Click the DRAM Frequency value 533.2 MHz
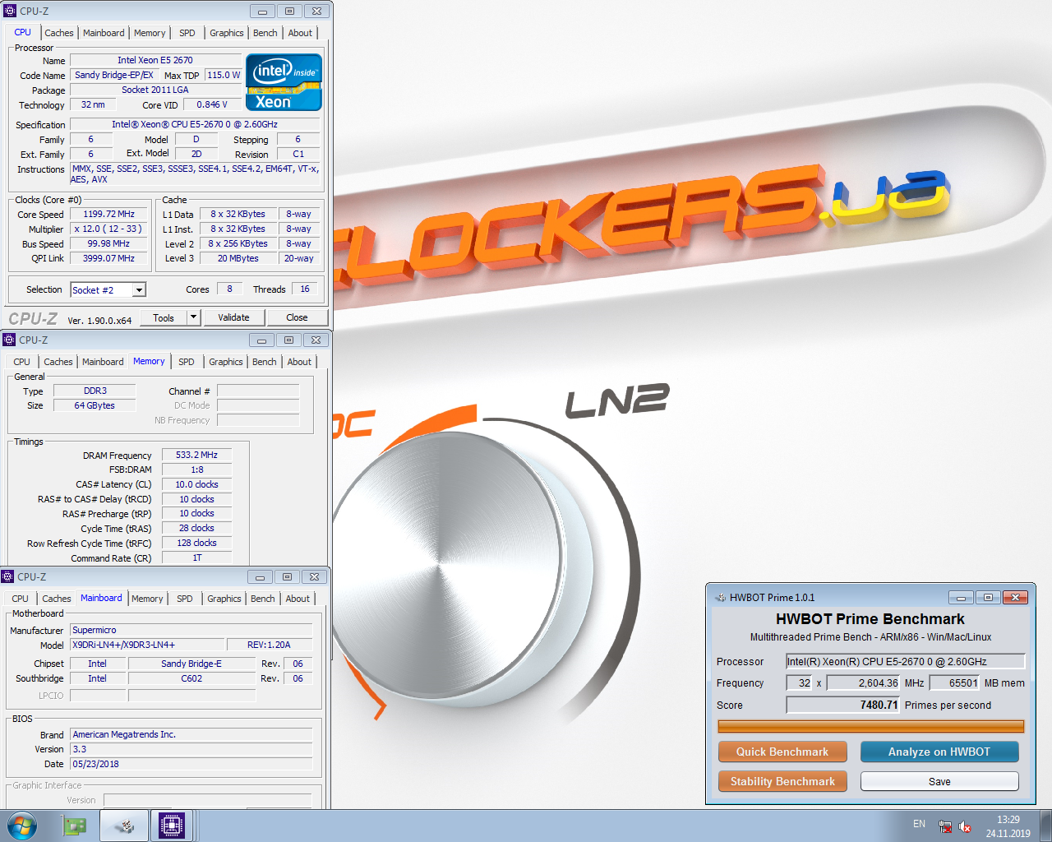This screenshot has width=1052, height=842. pyautogui.click(x=196, y=455)
